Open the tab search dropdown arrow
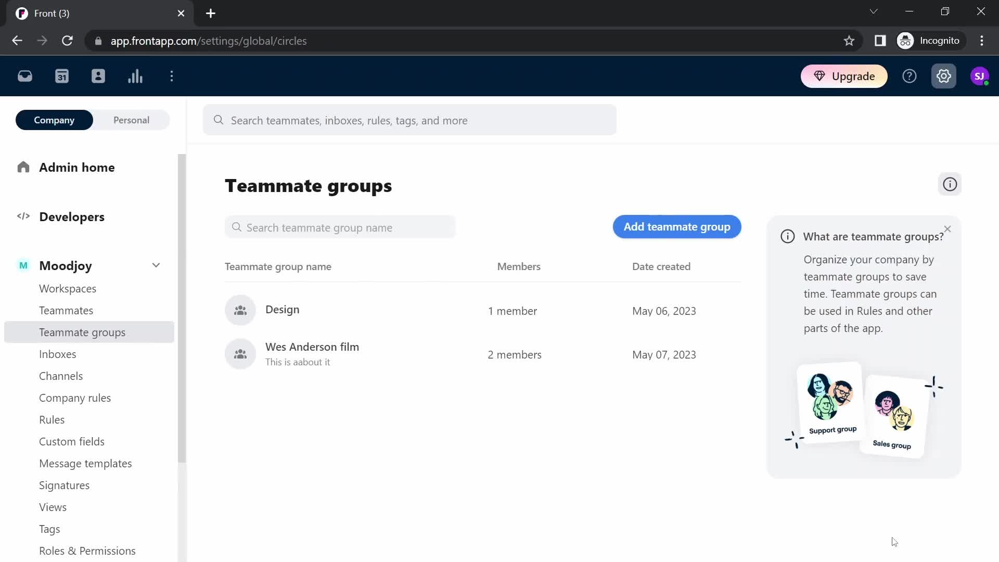This screenshot has height=562, width=999. pyautogui.click(x=874, y=11)
